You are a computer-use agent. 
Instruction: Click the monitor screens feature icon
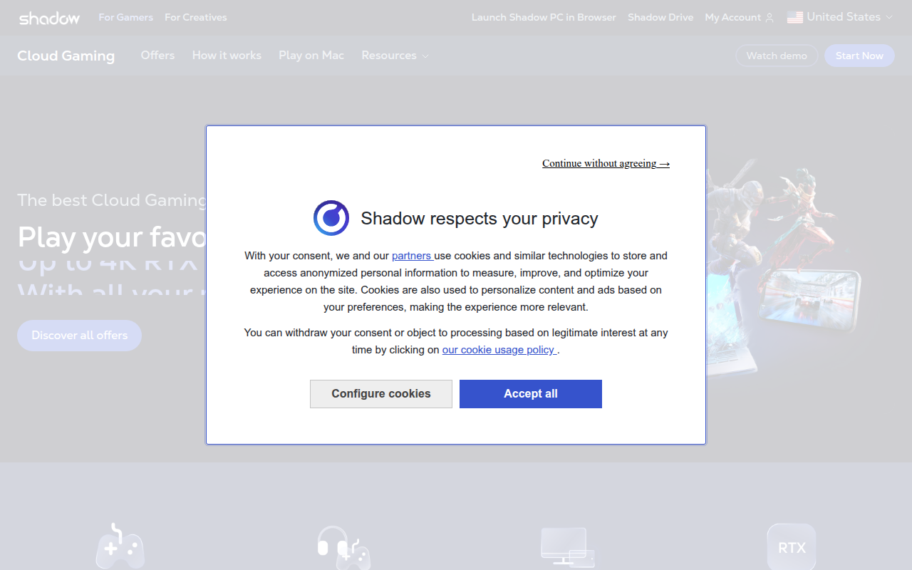pyautogui.click(x=568, y=546)
